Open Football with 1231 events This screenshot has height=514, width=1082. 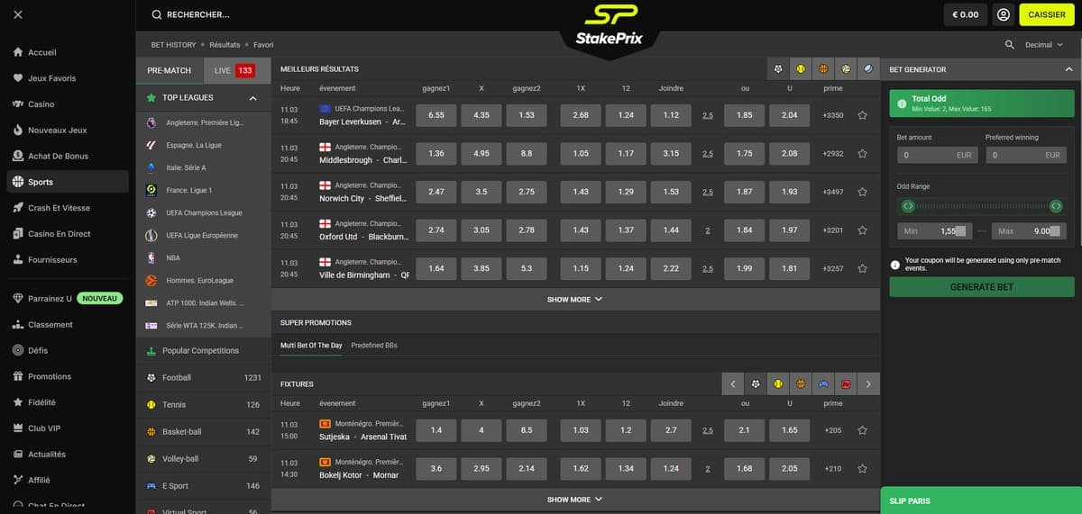pyautogui.click(x=204, y=377)
